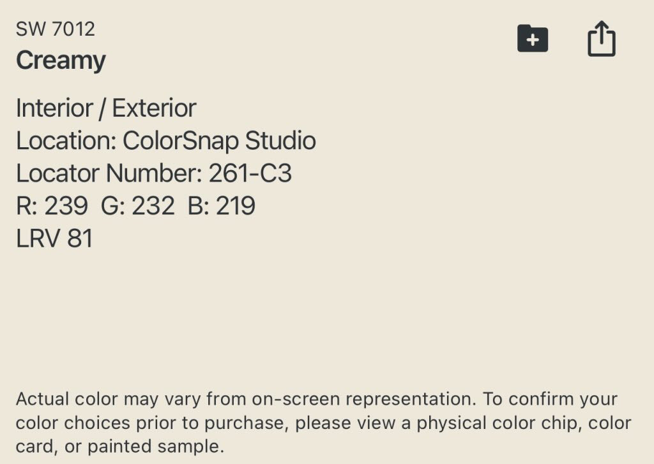This screenshot has width=654, height=464.
Task: Select the R: 239 red value
Action: point(52,206)
